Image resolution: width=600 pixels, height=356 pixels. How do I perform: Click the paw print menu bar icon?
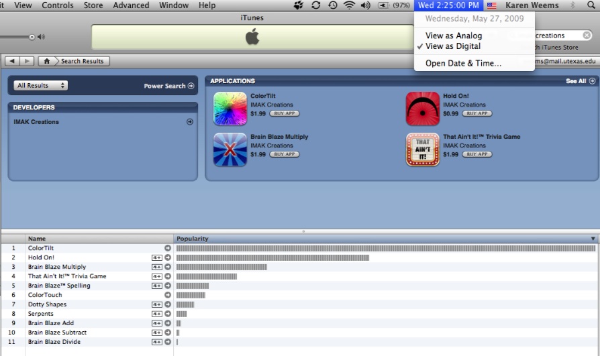tap(299, 5)
